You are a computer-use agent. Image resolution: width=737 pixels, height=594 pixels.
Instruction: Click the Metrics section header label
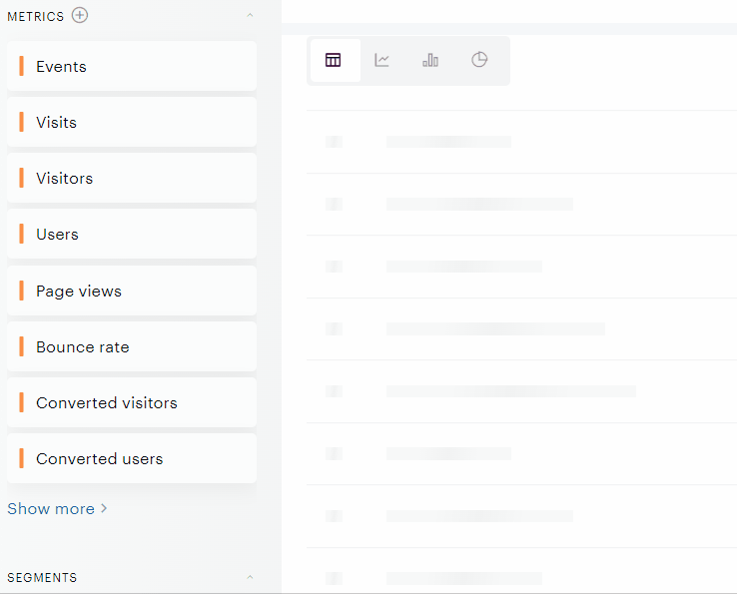[35, 16]
